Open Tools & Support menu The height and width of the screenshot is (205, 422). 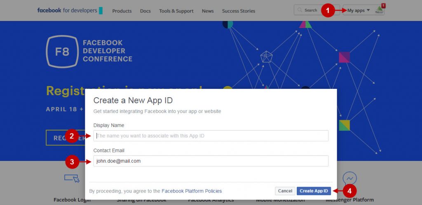click(176, 11)
